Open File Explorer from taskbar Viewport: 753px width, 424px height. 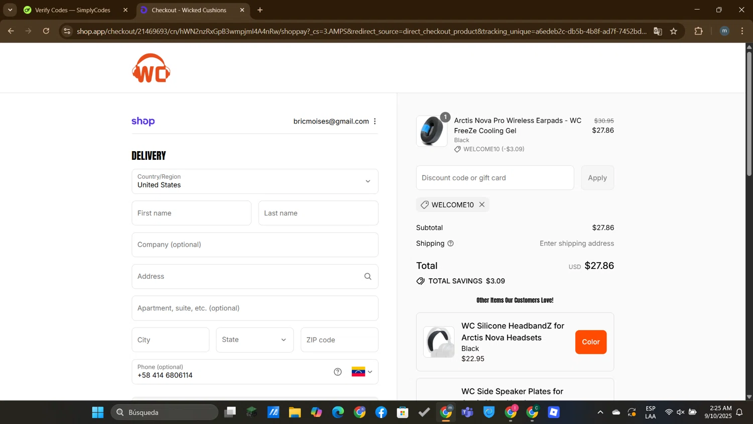pyautogui.click(x=295, y=412)
